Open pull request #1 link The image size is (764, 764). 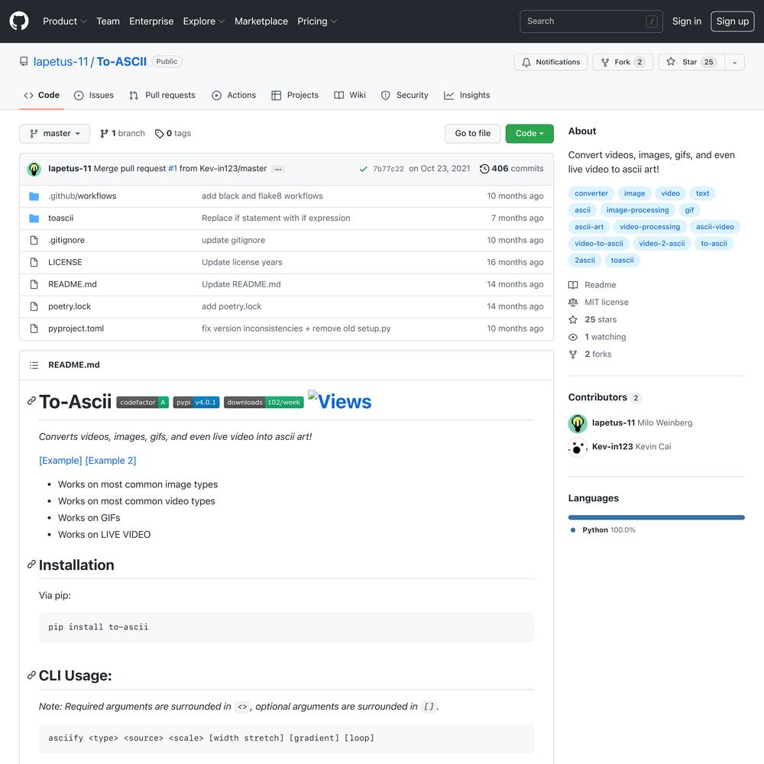(173, 169)
